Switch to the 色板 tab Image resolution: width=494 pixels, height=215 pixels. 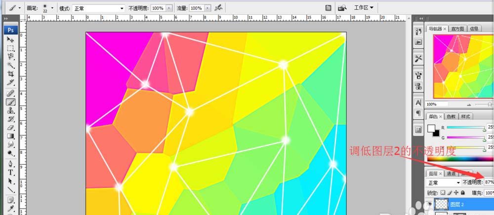click(451, 116)
